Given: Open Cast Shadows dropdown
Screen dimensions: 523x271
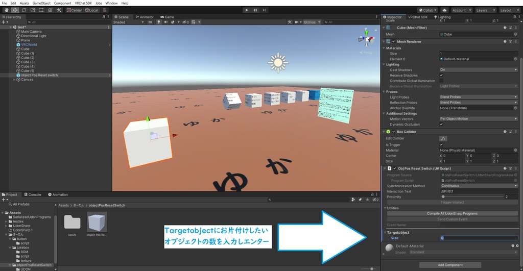Looking at the screenshot, I should 478,70.
